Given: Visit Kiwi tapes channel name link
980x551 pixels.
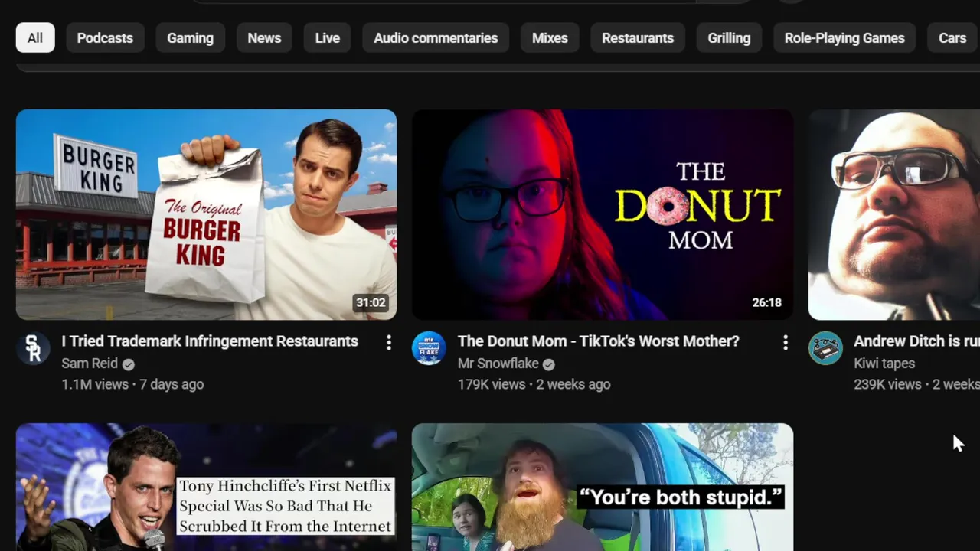Looking at the screenshot, I should [884, 364].
